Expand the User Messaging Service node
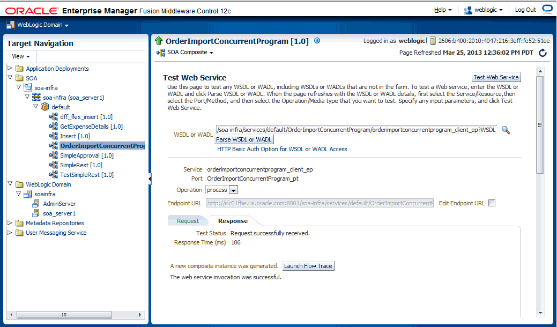The width and height of the screenshot is (557, 327). point(10,232)
